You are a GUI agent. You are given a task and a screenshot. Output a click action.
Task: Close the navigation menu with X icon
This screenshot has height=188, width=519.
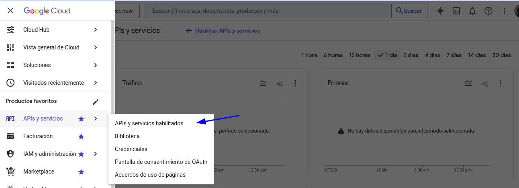pos(10,11)
